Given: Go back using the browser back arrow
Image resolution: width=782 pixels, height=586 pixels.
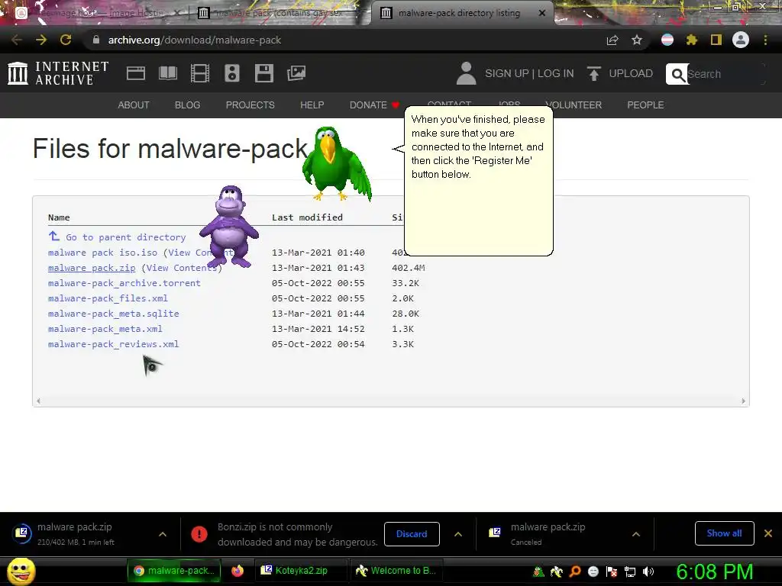Looking at the screenshot, I should click(17, 40).
